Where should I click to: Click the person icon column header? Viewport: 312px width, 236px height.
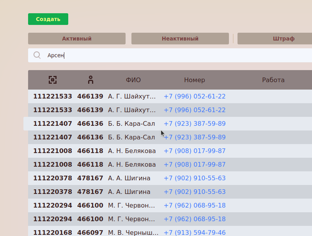(90, 80)
